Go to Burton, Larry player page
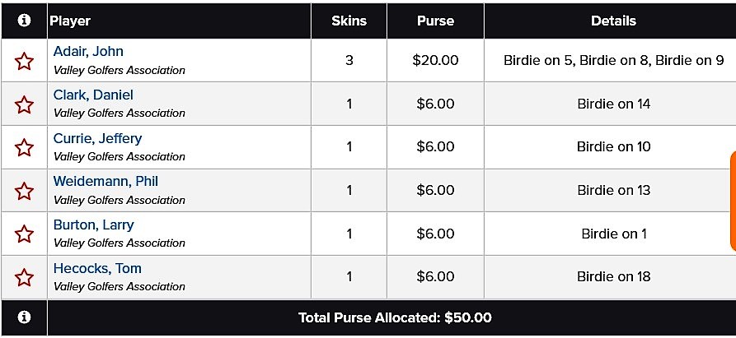This screenshot has width=736, height=338. (x=93, y=225)
